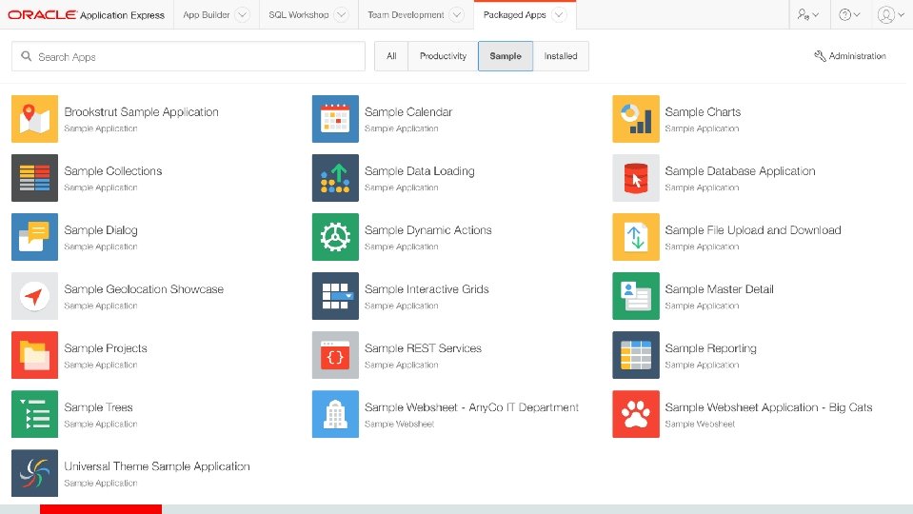
Task: Click the search magnifier icon
Action: pyautogui.click(x=27, y=56)
